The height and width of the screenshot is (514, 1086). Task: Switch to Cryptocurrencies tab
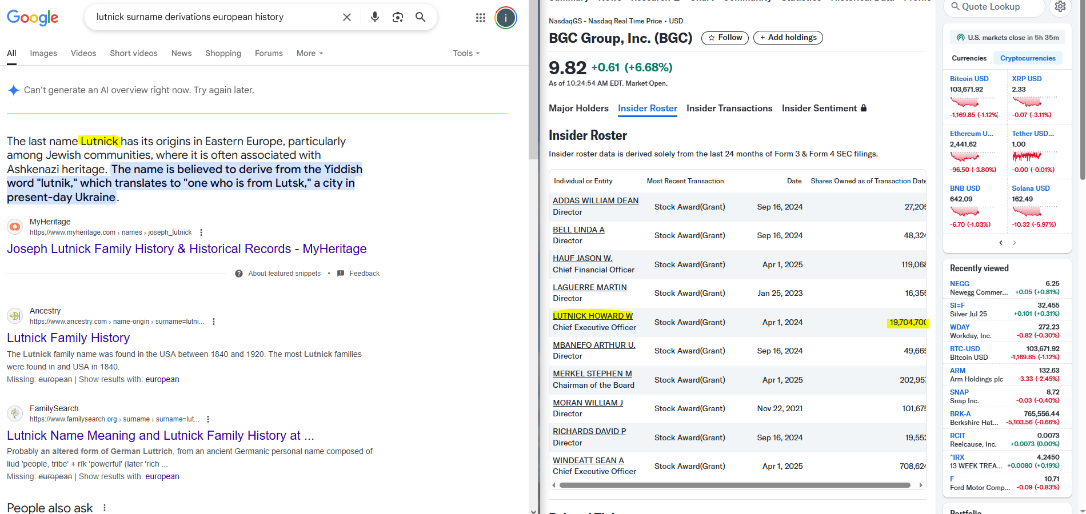[1028, 58]
